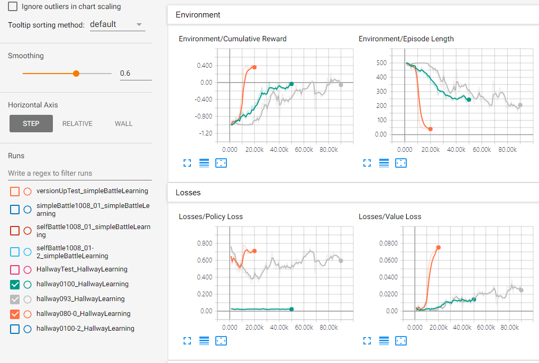This screenshot has width=539, height=363.
Task: Fit domain to data on Cumulative Reward chart
Action: pos(221,163)
